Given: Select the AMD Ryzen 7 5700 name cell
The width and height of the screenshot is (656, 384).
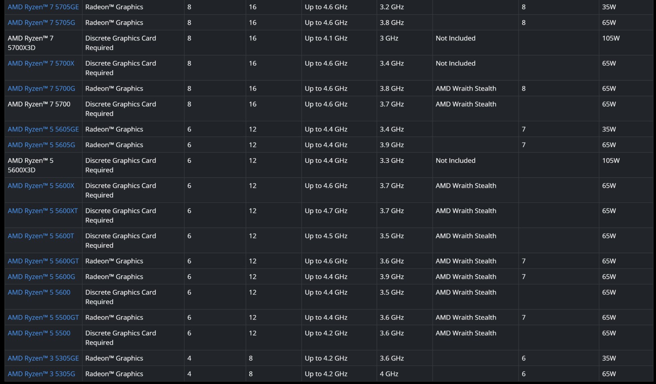Looking at the screenshot, I should [43, 109].
